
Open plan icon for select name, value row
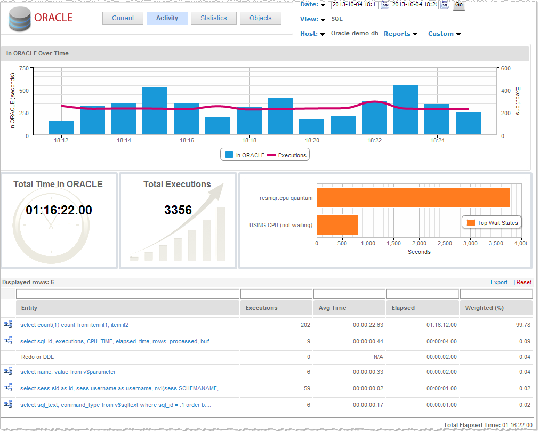[x=8, y=371]
